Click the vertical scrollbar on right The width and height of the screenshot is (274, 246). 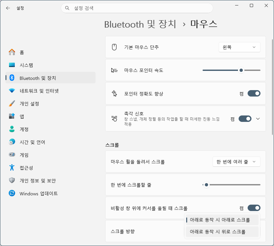tap(272, 87)
